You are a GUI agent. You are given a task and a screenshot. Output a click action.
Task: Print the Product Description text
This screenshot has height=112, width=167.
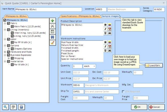[110, 33]
